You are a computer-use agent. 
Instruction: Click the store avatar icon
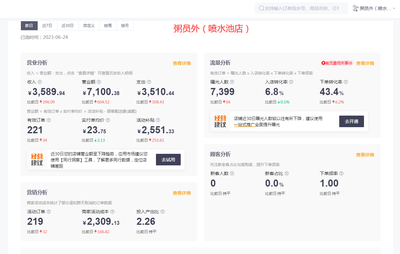tap(355, 8)
